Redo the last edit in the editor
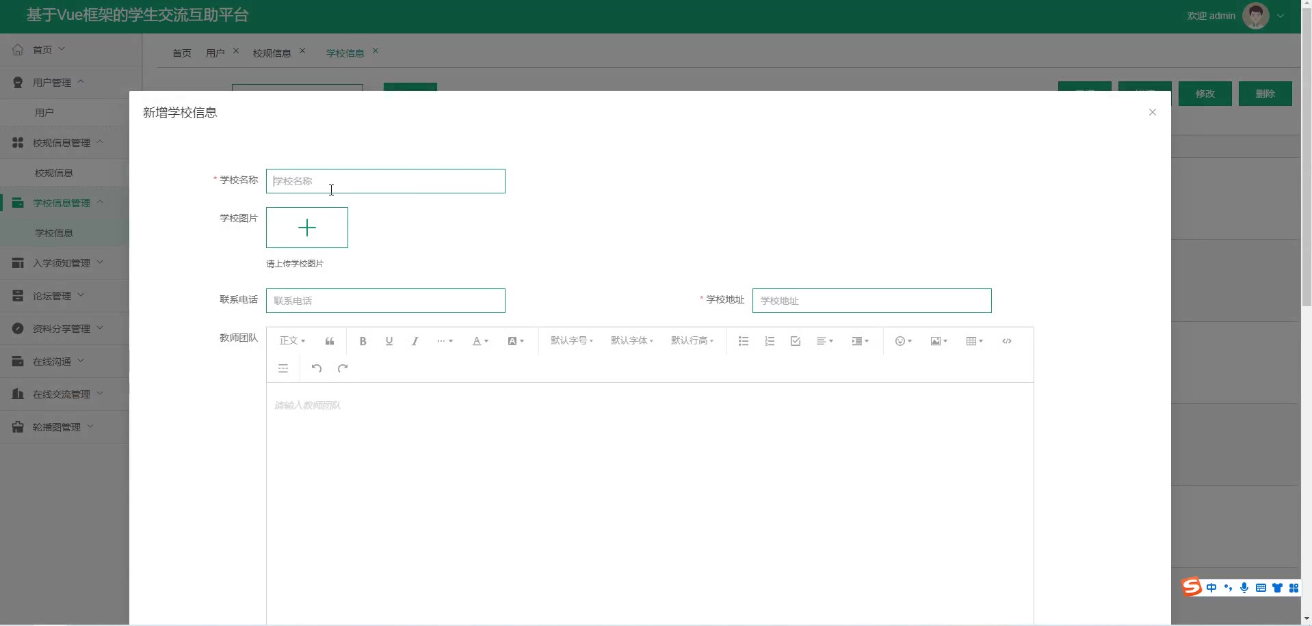This screenshot has height=626, width=1312. coord(343,368)
